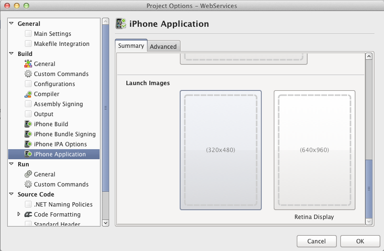Open the Output settings
The width and height of the screenshot is (384, 251).
[x=44, y=114]
